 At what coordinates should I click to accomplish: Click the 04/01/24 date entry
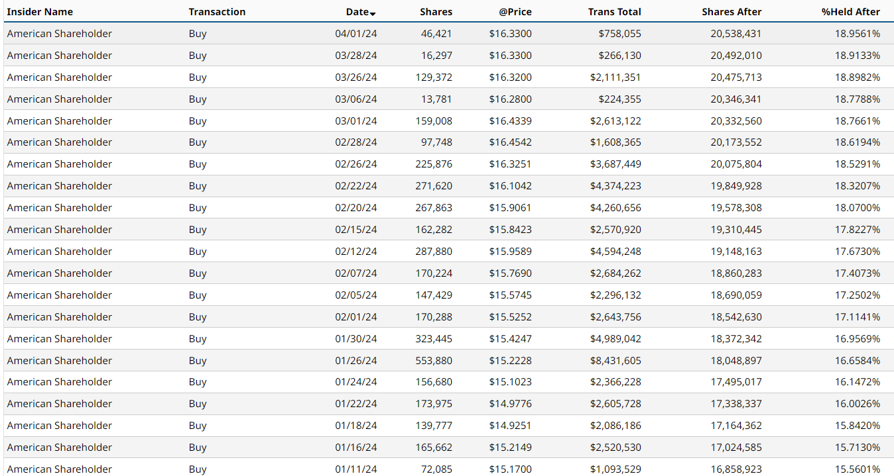point(356,33)
